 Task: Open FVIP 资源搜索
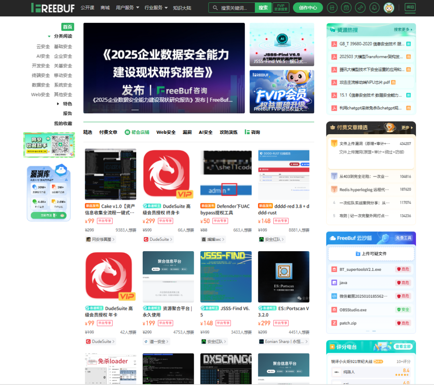[x=281, y=8]
